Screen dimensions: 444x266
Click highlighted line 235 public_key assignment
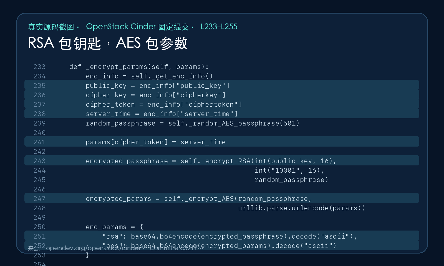pos(222,85)
